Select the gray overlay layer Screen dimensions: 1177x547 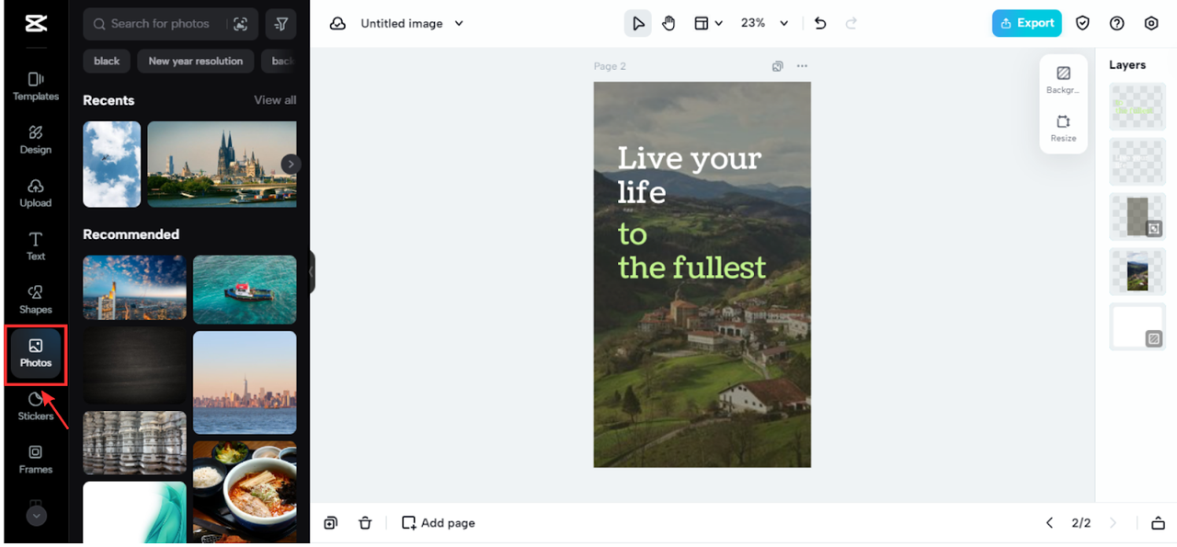(x=1137, y=217)
